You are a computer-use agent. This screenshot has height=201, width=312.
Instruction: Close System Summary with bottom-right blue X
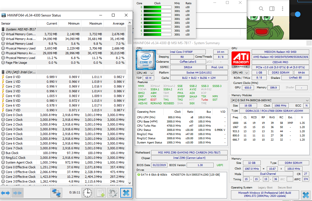tap(306, 195)
